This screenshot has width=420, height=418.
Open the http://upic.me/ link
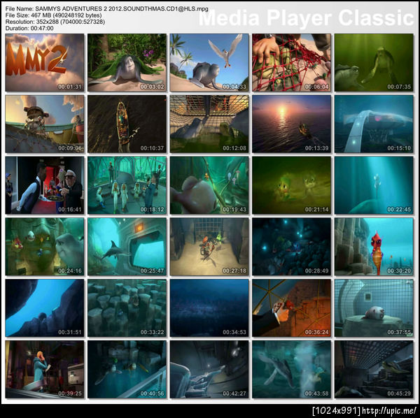(389, 410)
